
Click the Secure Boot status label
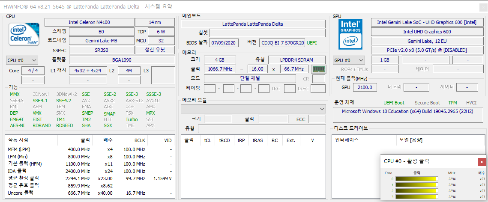click(x=427, y=103)
